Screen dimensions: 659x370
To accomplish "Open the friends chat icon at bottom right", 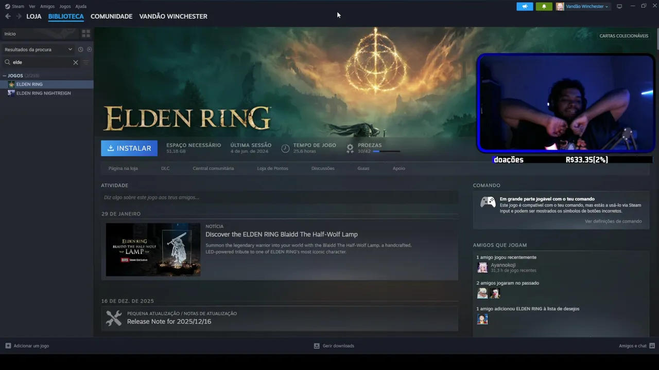I will (x=652, y=346).
